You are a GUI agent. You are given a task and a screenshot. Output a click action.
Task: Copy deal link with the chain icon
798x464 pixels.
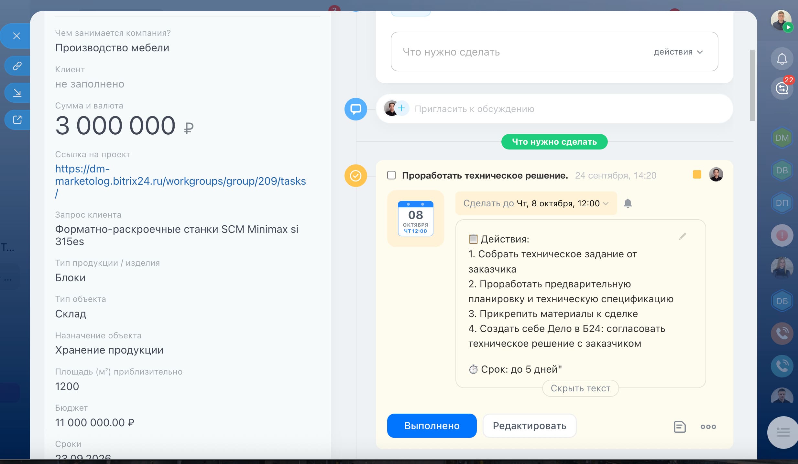tap(17, 66)
